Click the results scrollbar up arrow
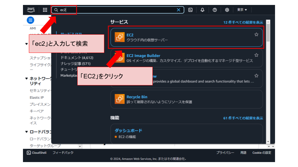This screenshot has height=167, width=298. (268, 22)
